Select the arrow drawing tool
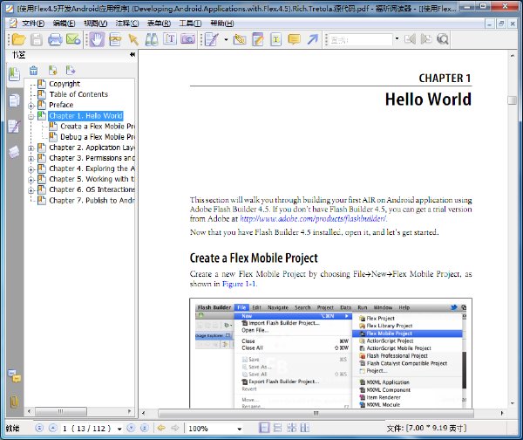 coord(313,39)
